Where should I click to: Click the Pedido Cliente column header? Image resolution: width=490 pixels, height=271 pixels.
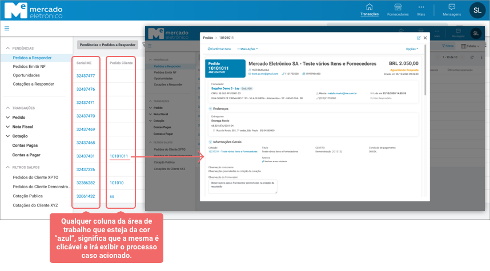click(121, 63)
